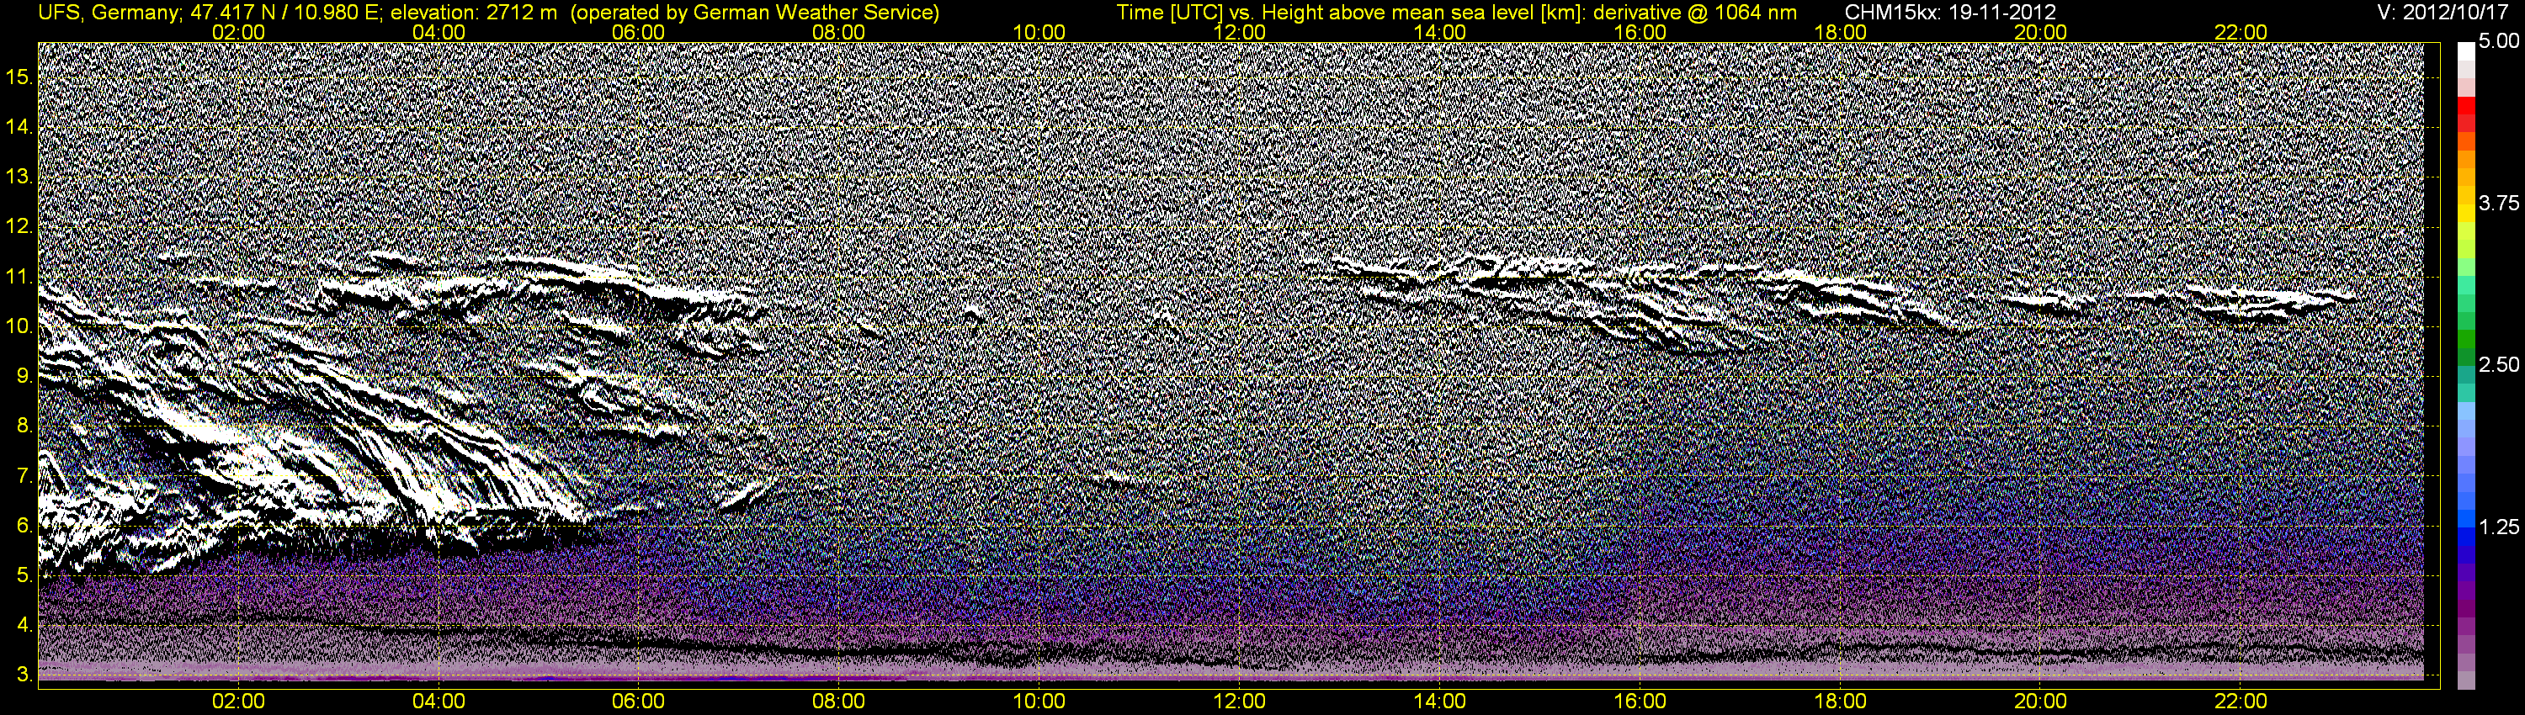Click the '02:00' label on the top time axis

238,32
